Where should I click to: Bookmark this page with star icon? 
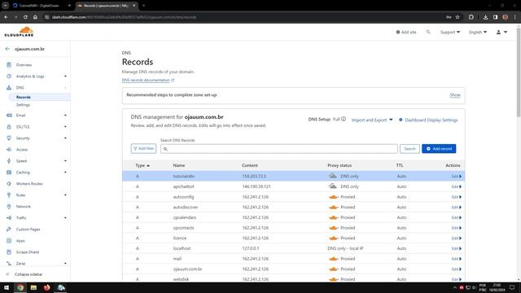(x=458, y=17)
